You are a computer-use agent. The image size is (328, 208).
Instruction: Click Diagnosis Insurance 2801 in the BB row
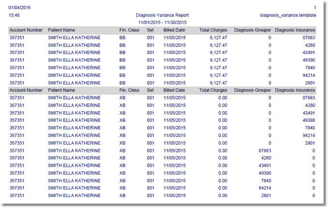click(x=310, y=83)
